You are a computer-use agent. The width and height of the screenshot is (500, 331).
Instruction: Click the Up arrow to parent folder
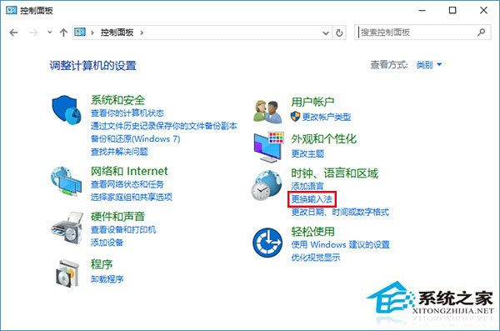coord(63,33)
